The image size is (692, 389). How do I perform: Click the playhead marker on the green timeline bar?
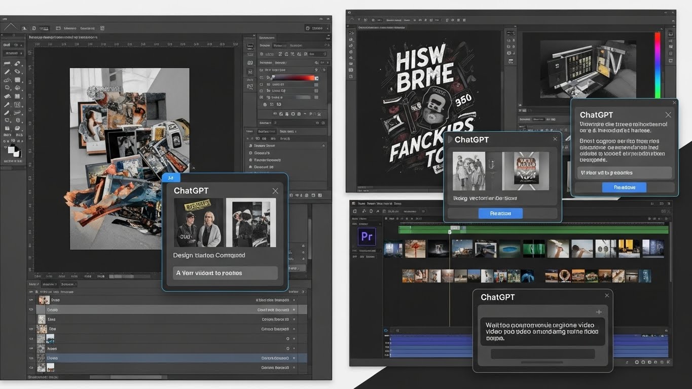(450, 231)
